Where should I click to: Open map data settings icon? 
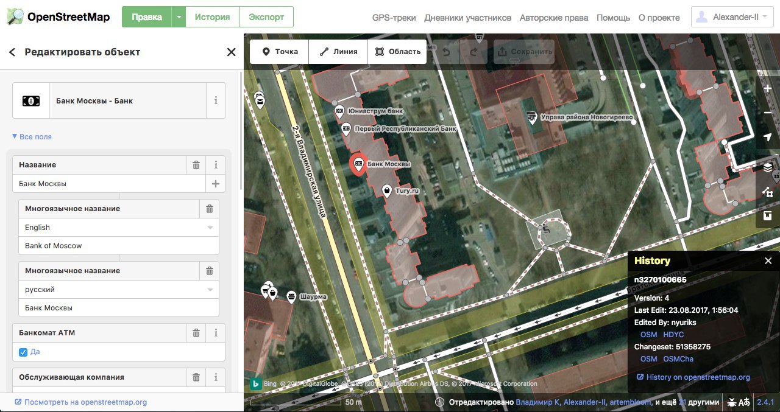pyautogui.click(x=768, y=192)
